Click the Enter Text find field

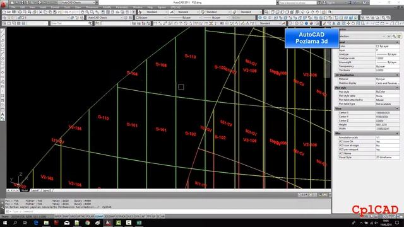(x=69, y=23)
